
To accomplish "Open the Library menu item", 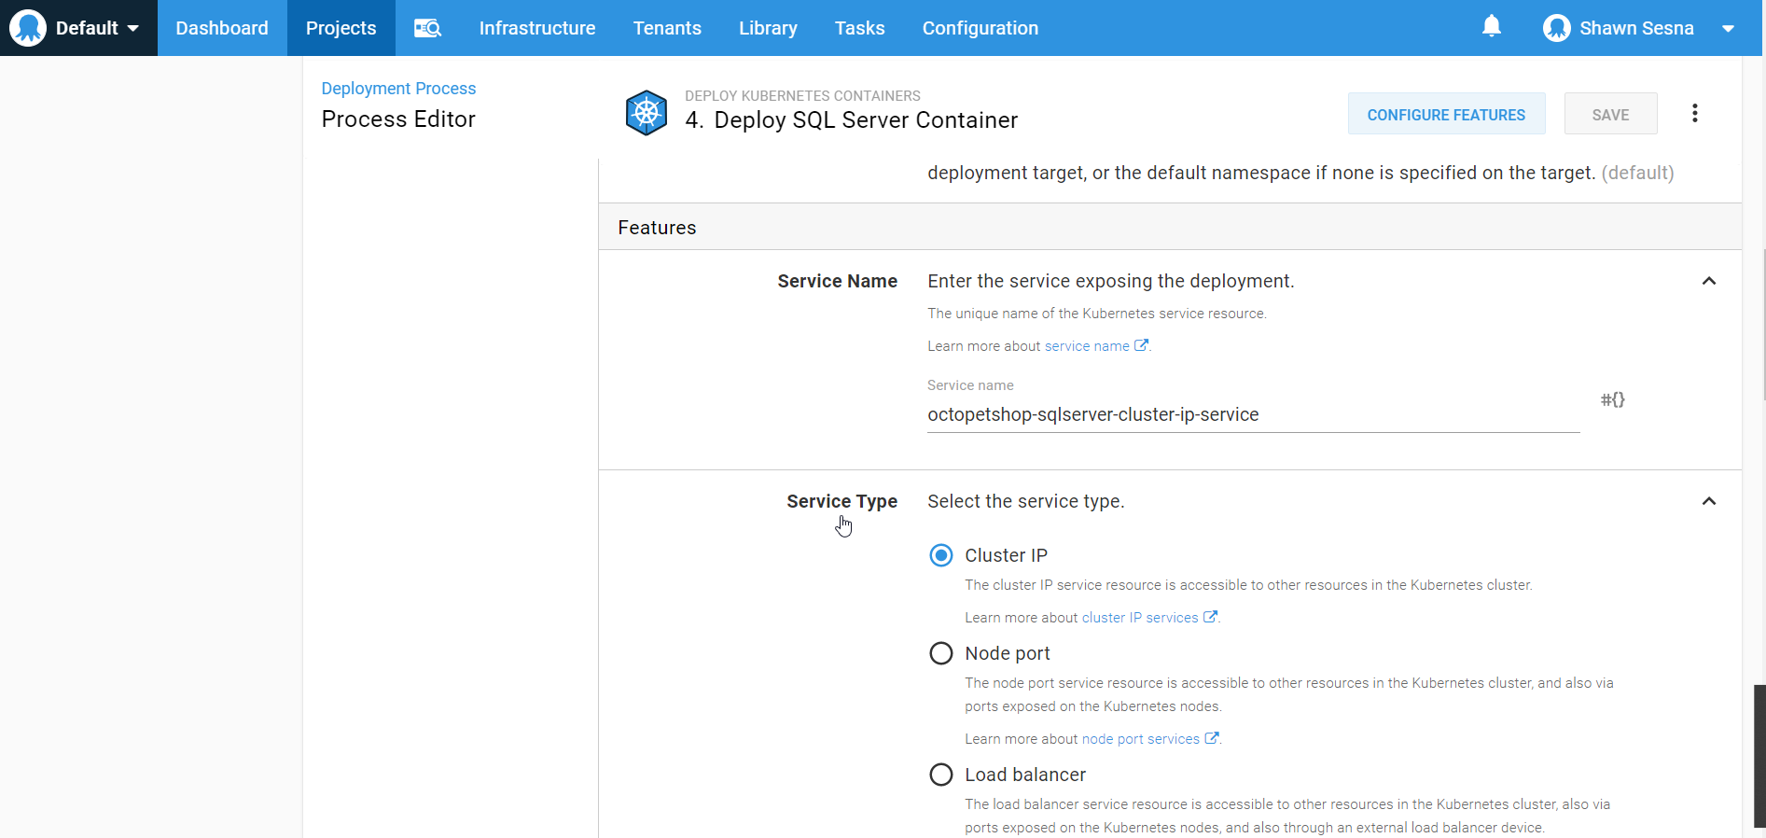I will click(767, 28).
